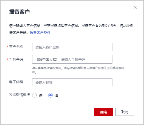Screen dimensions: 144x125
Task: Focus the 请输入邮箱 email field
Action: coord(72,82)
